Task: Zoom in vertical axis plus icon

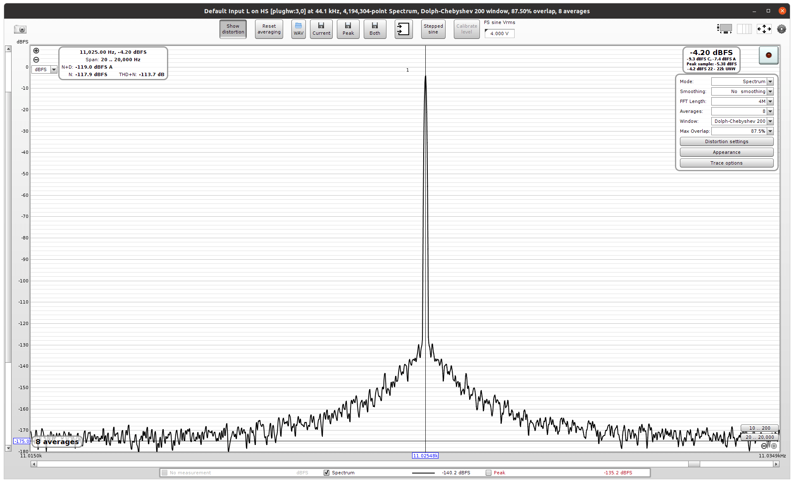Action: click(x=36, y=51)
